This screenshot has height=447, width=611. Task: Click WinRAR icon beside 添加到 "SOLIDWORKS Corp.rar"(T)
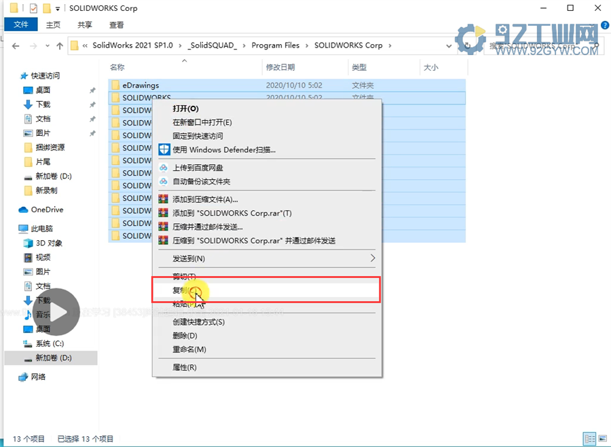tap(163, 213)
